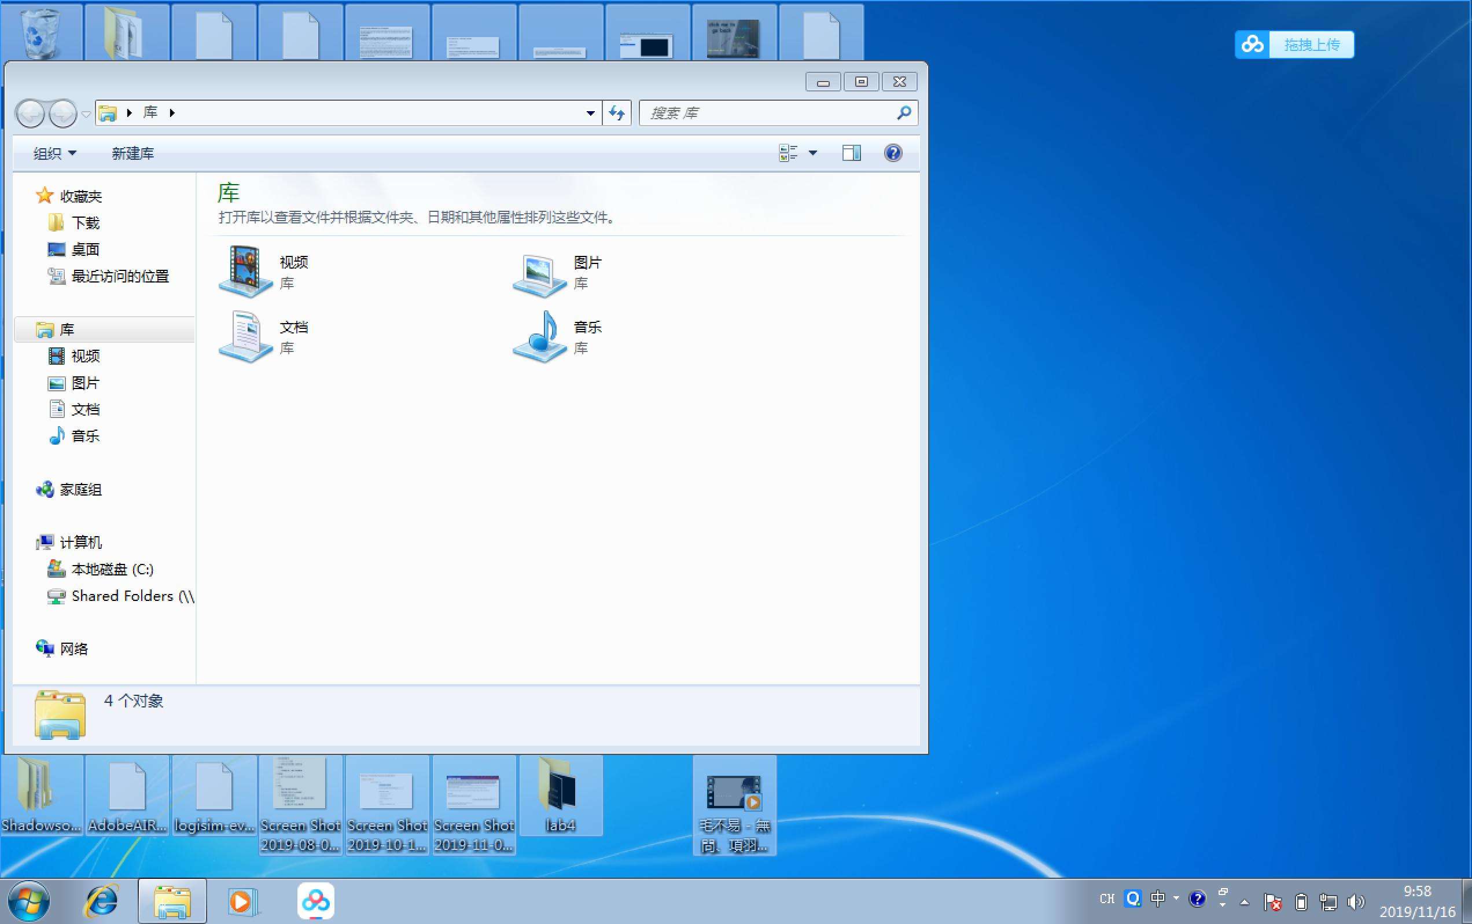This screenshot has width=1472, height=924.
Task: Open Explorer help via question mark icon
Action: [x=893, y=153]
